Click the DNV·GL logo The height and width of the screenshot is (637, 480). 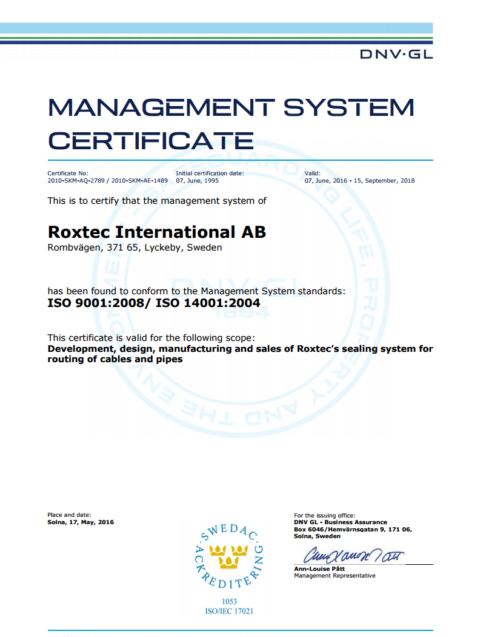tap(396, 54)
